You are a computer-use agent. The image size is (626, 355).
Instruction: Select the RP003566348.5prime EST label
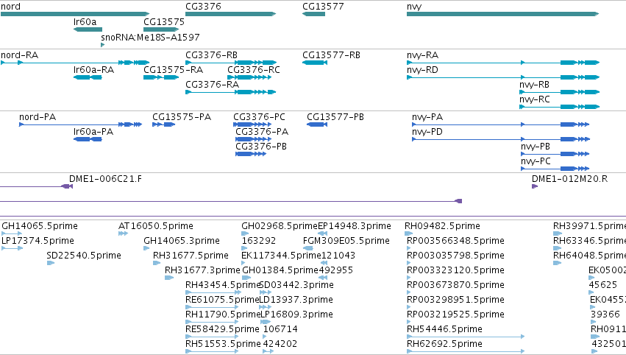pyautogui.click(x=455, y=241)
